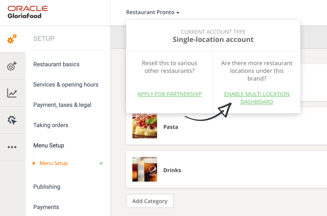Open the Drinks category thumbnail
Screen dimensions: 327x216
(x=145, y=169)
